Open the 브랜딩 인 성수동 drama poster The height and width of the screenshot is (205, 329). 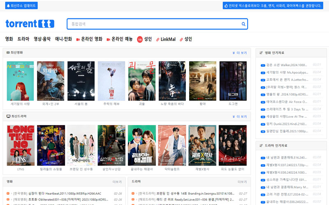click(x=81, y=146)
